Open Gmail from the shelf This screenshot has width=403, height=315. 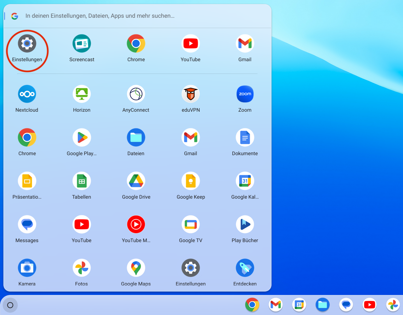point(276,305)
